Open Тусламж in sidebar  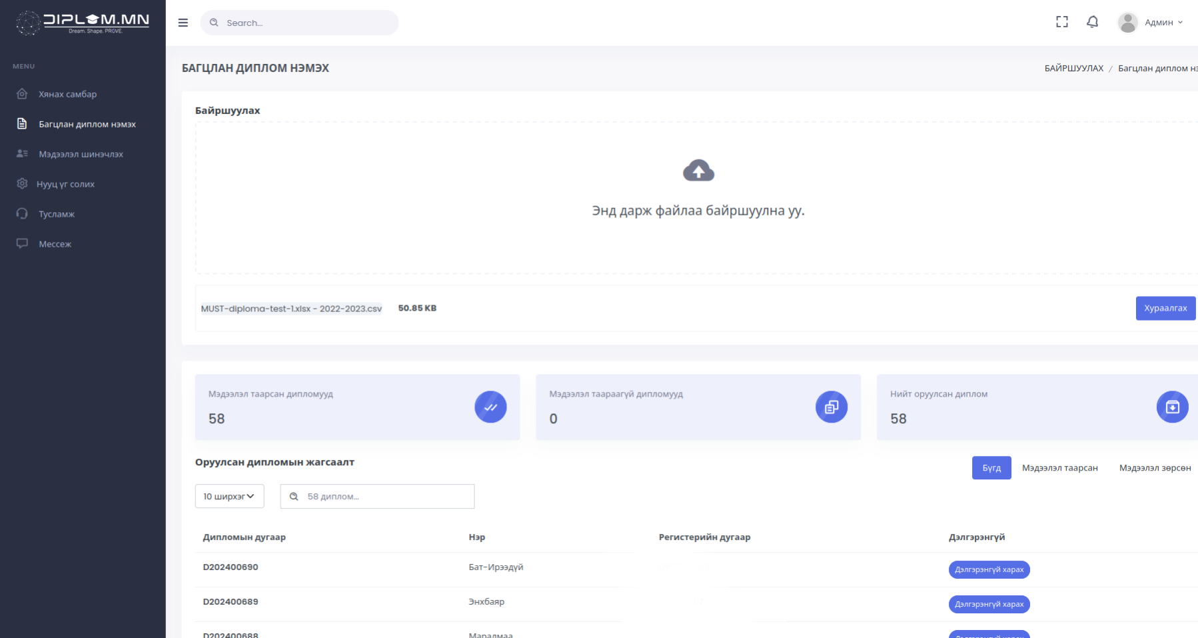[57, 214]
